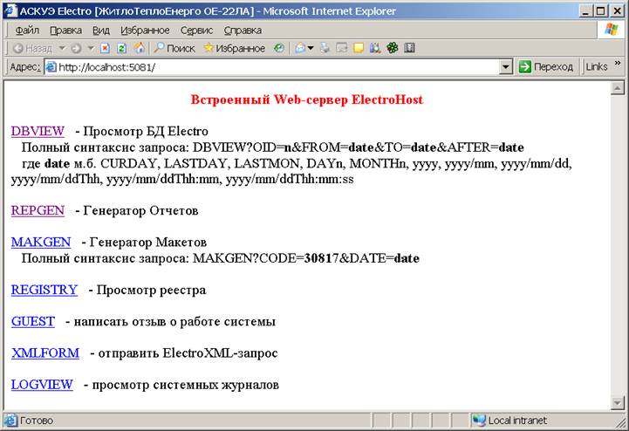
Task: Open the Search (Поиск) toolbar button
Action: coord(174,49)
